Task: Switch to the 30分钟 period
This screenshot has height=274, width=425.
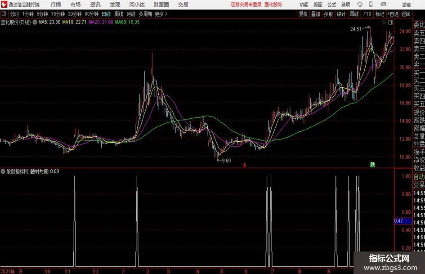Action: 75,14
